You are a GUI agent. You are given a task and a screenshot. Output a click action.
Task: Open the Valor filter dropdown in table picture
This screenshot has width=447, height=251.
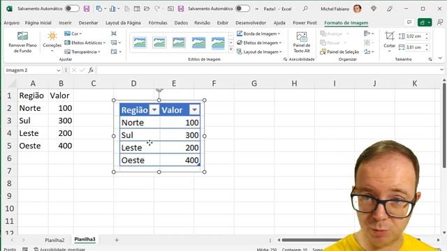pos(194,109)
